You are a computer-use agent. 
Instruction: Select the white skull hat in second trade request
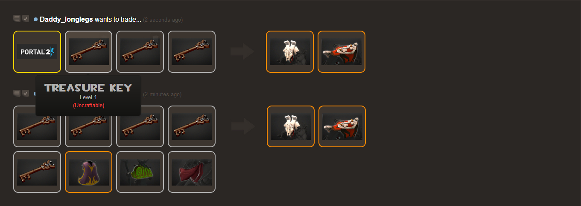point(291,126)
